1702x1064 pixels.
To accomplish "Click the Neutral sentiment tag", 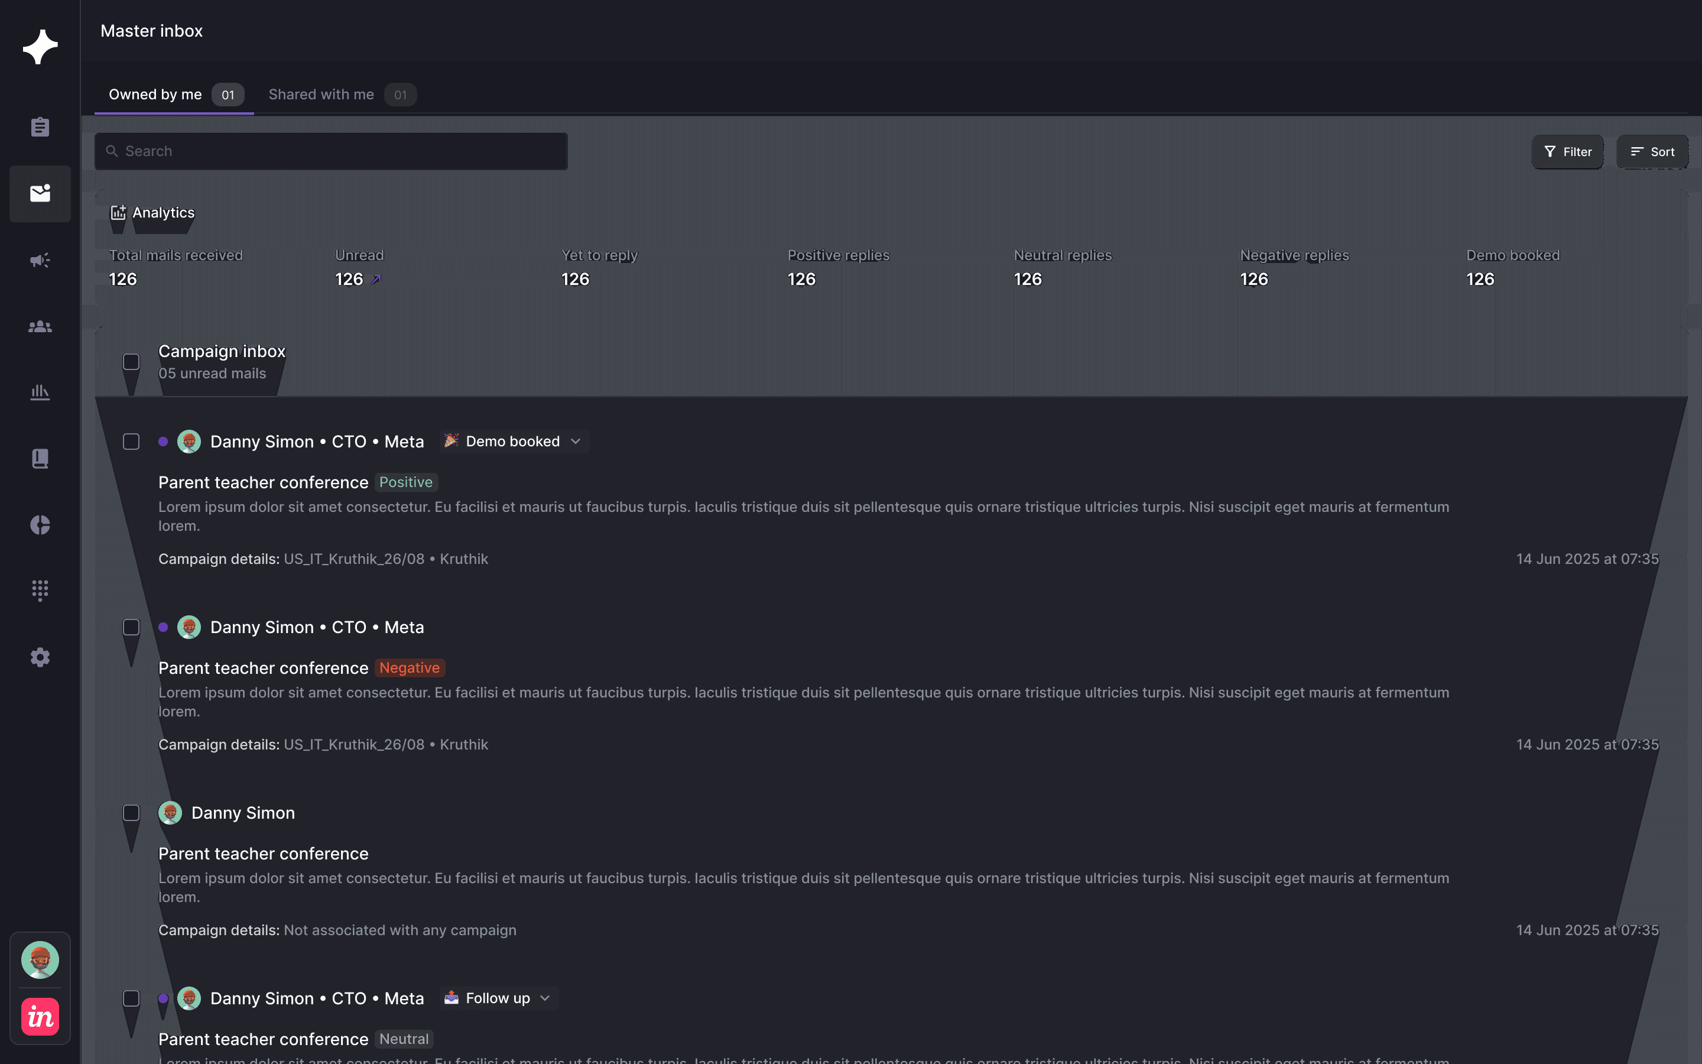I will coord(404,1039).
